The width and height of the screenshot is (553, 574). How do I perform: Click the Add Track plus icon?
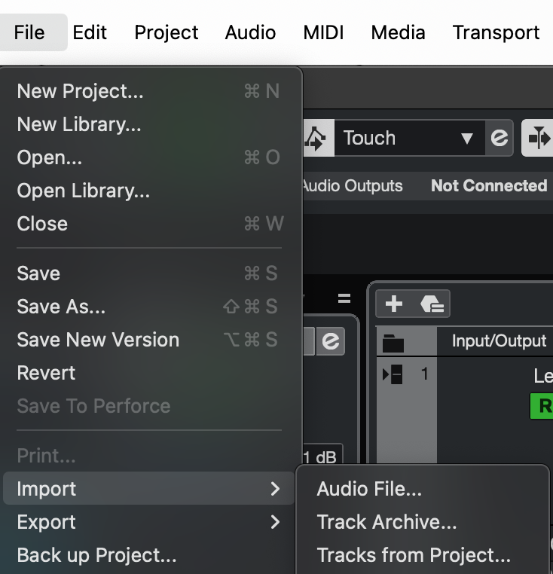pos(394,304)
